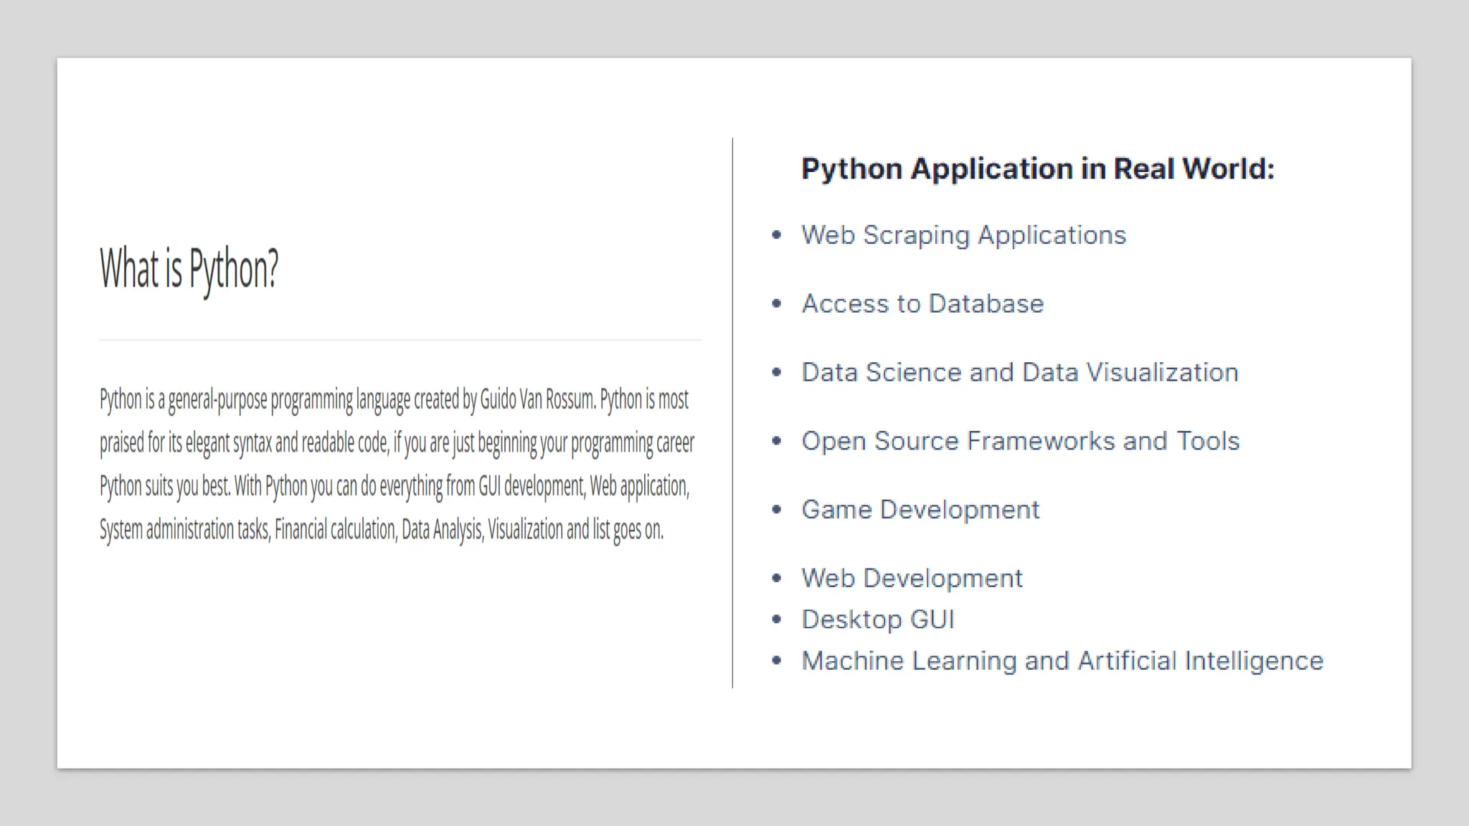Click the phrase "elegant syntax and readable code"

[287, 443]
